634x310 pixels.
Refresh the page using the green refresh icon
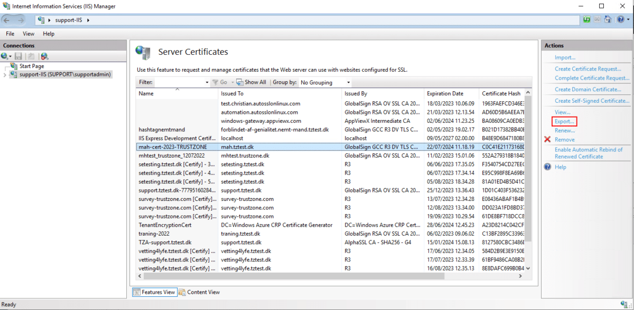click(x=586, y=20)
